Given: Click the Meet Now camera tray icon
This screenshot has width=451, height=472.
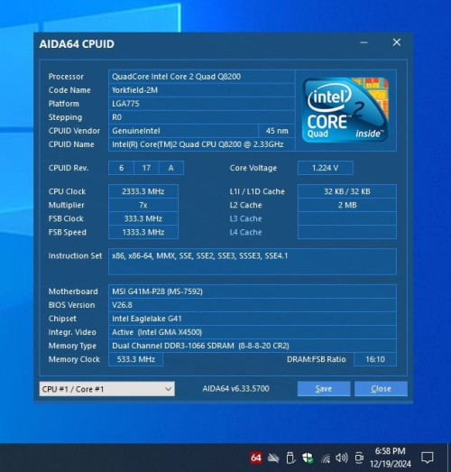Looking at the screenshot, I should click(359, 458).
